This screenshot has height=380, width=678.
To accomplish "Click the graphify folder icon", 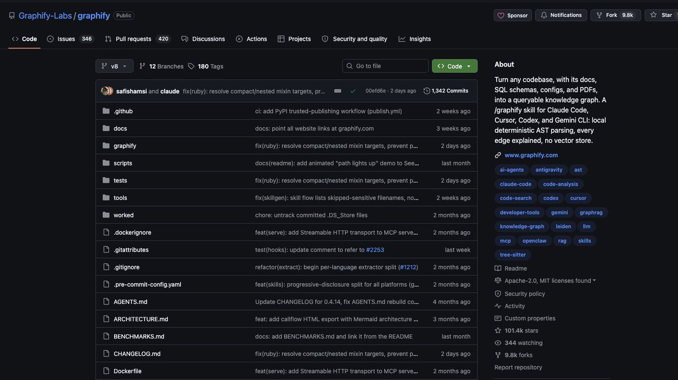I will 106,146.
